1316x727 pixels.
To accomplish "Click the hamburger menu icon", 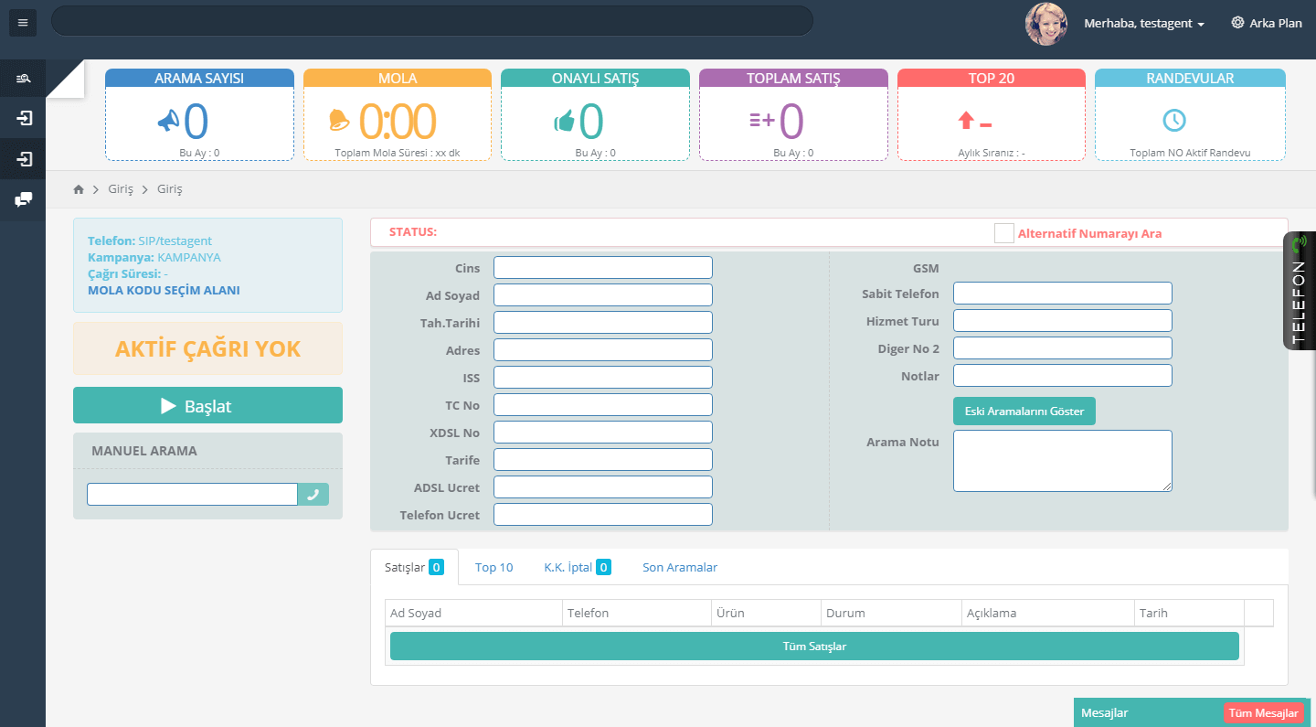I will tap(23, 23).
